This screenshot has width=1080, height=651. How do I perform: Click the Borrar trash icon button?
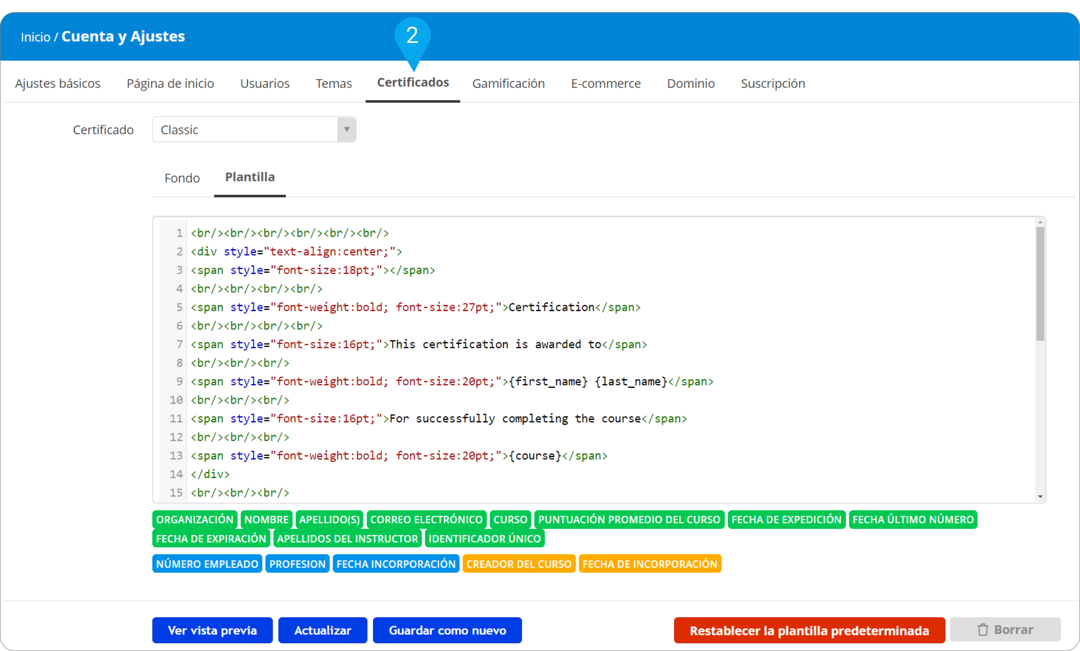point(1005,629)
